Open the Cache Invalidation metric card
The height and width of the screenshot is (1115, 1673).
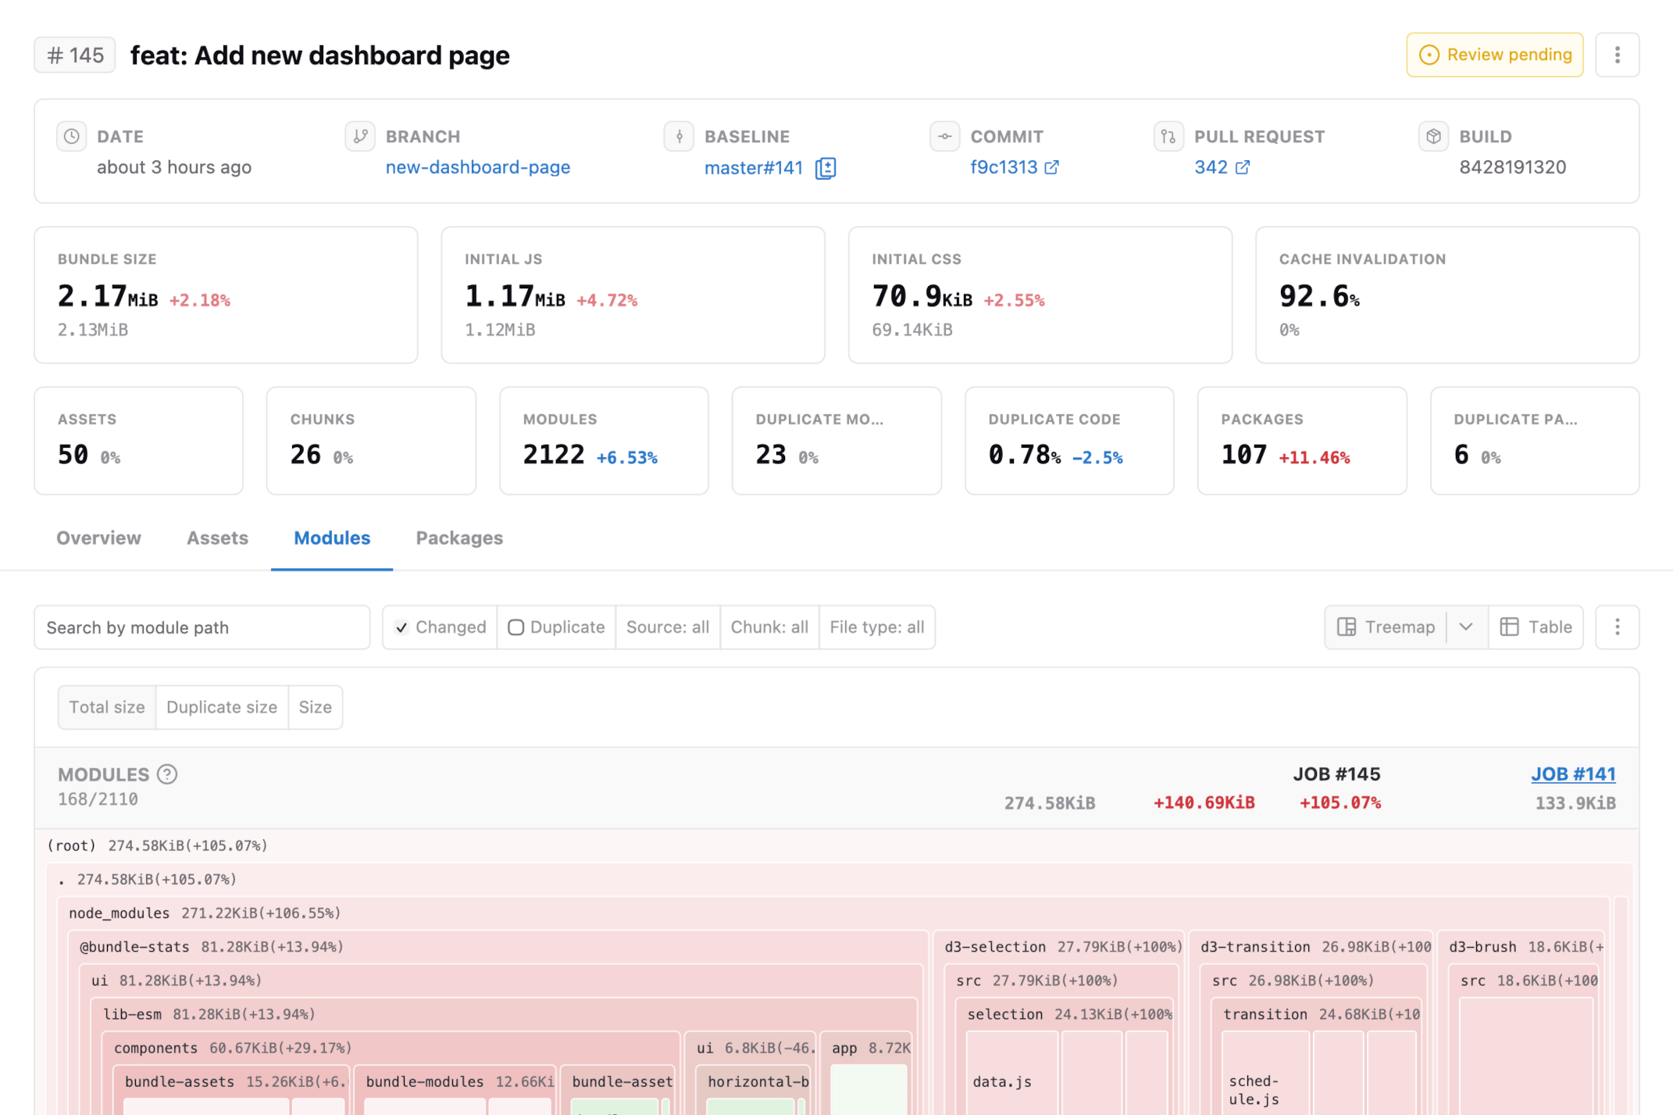click(x=1446, y=295)
